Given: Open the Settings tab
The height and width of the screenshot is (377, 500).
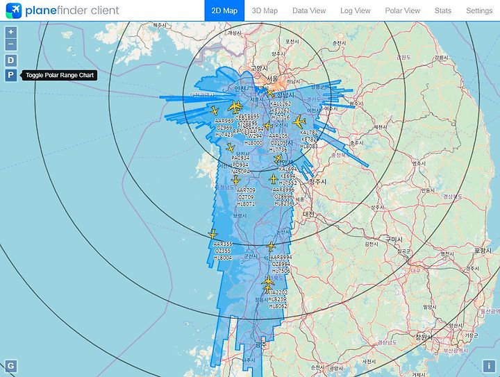Looking at the screenshot, I should 479,10.
